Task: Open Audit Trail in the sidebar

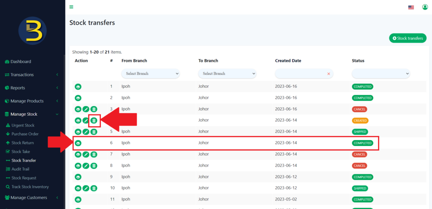Action: pos(20,169)
